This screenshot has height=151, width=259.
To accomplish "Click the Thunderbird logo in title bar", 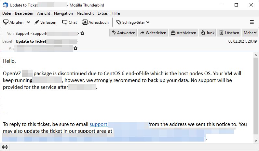I will [6, 5].
